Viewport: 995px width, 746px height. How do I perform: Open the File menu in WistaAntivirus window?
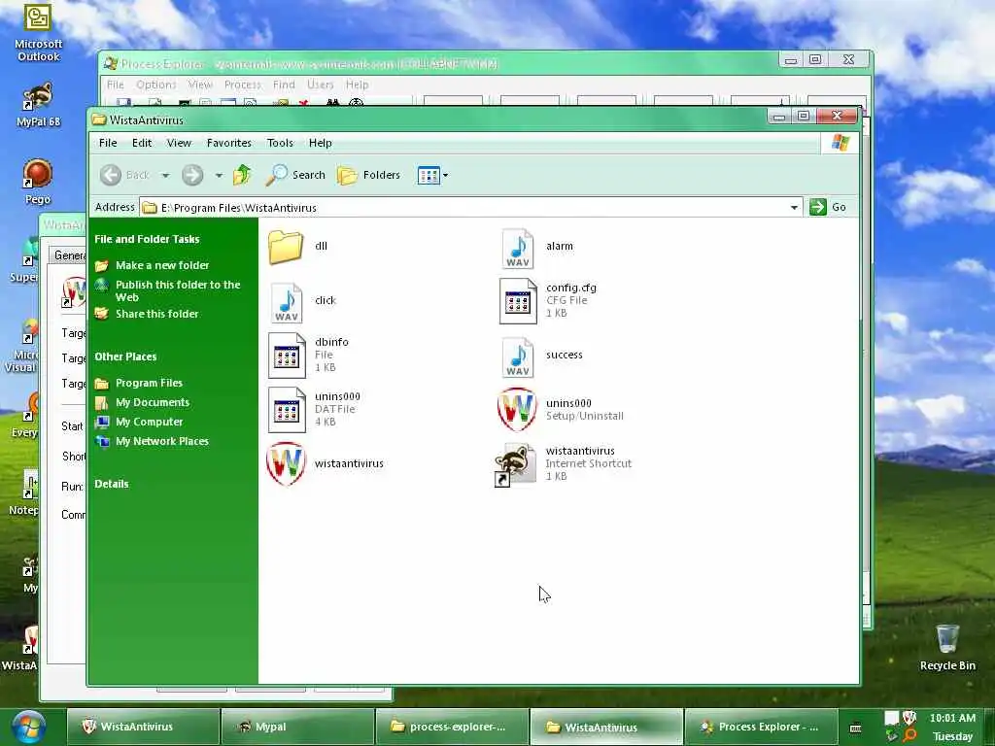click(108, 143)
